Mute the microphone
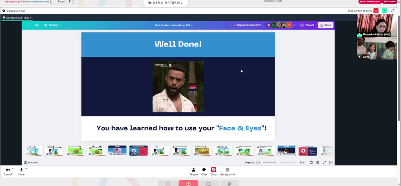The height and width of the screenshot is (186, 401). (x=21, y=172)
